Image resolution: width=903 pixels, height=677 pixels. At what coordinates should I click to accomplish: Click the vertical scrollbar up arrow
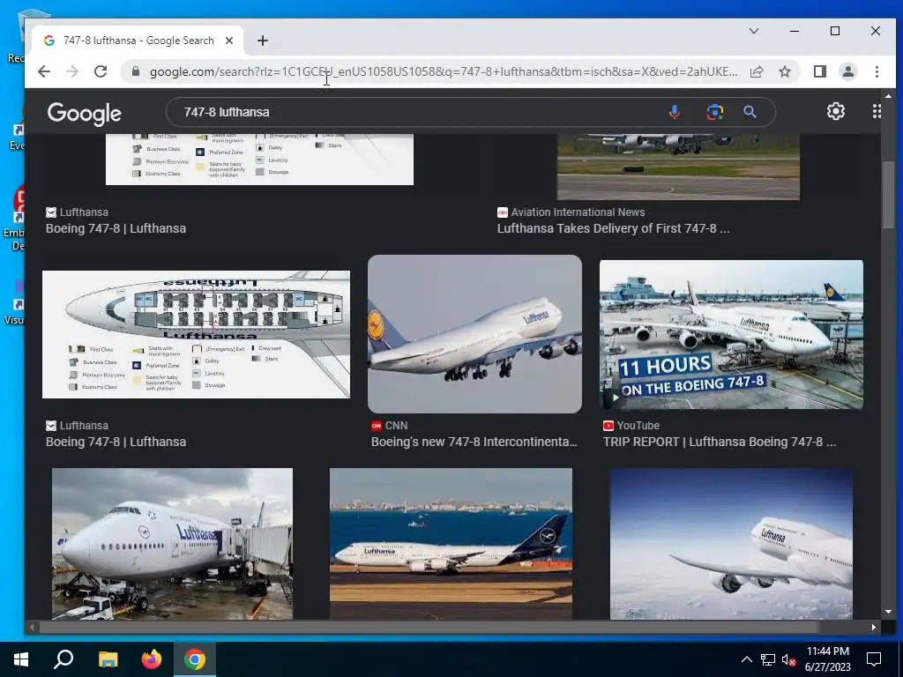pos(888,95)
